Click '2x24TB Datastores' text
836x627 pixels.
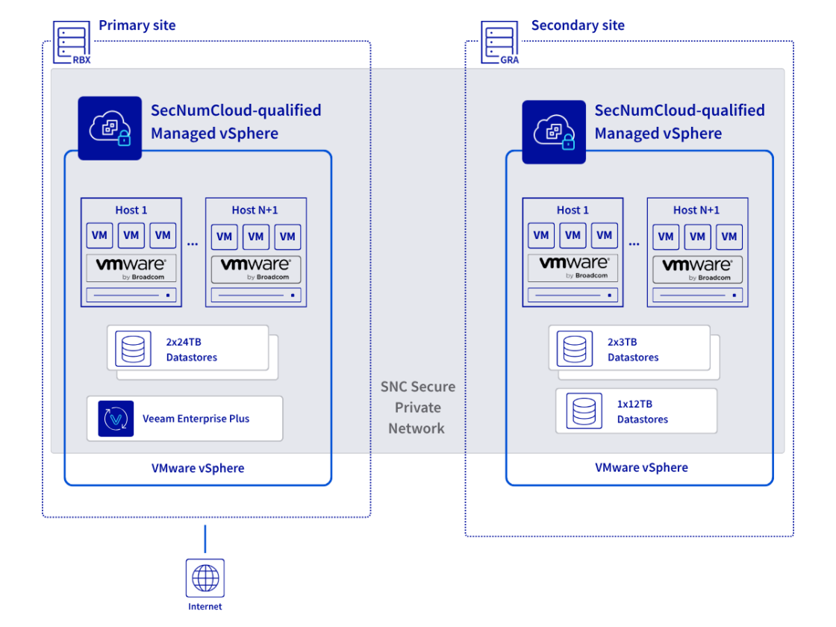(191, 349)
